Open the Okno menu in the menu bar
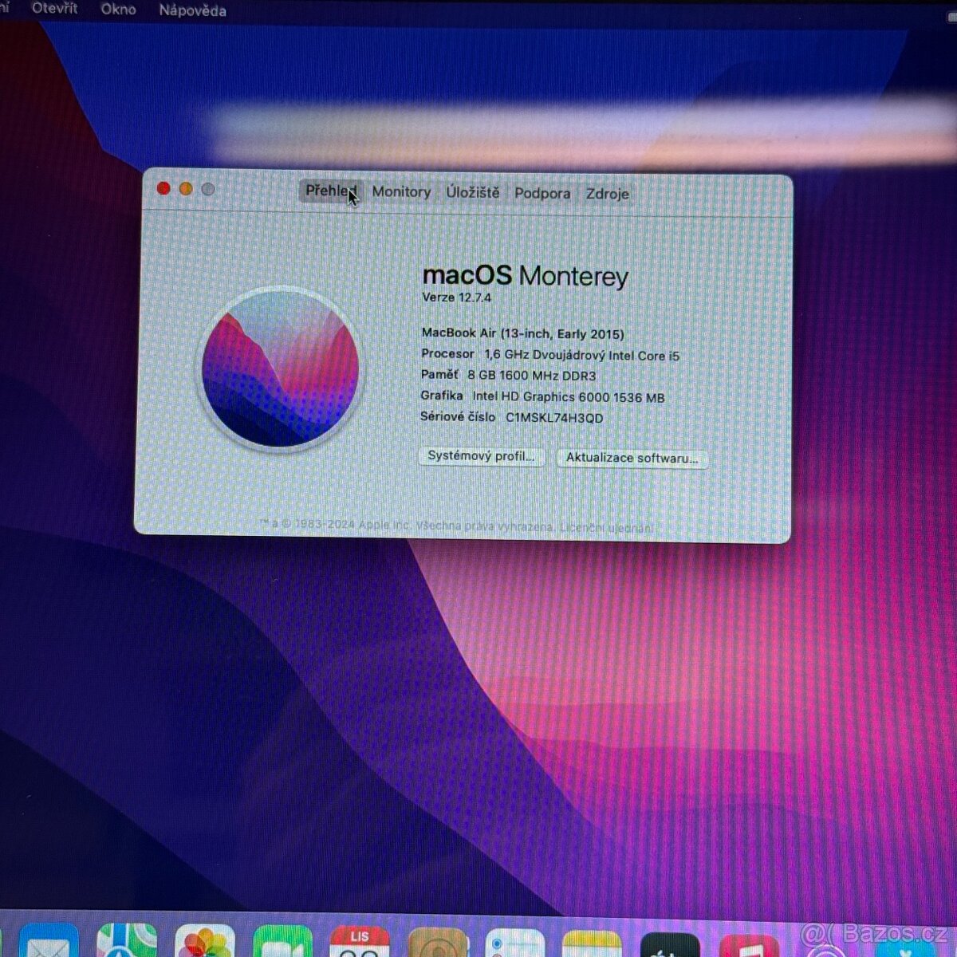Screen dimensions: 957x957 pyautogui.click(x=120, y=10)
